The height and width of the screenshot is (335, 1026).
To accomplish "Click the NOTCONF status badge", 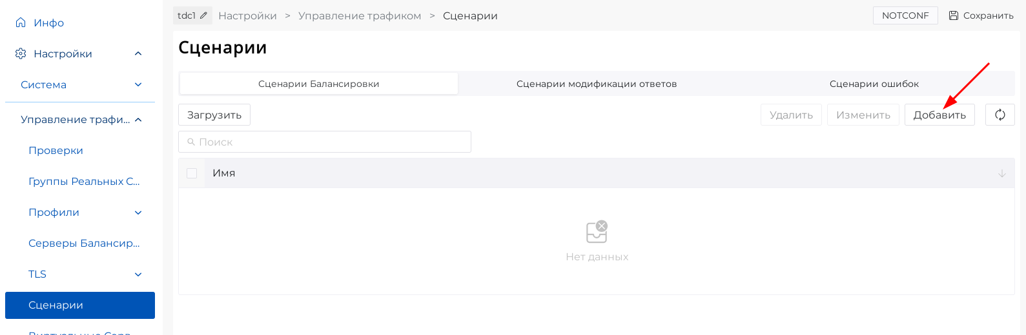I will pos(905,15).
